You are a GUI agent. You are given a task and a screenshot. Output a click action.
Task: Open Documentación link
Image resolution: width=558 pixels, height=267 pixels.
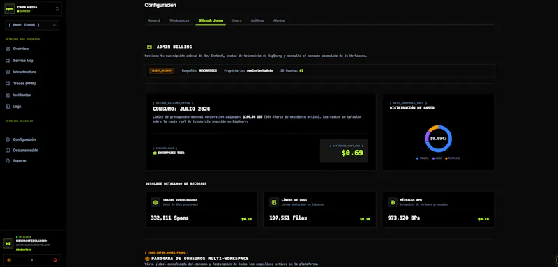point(26,150)
